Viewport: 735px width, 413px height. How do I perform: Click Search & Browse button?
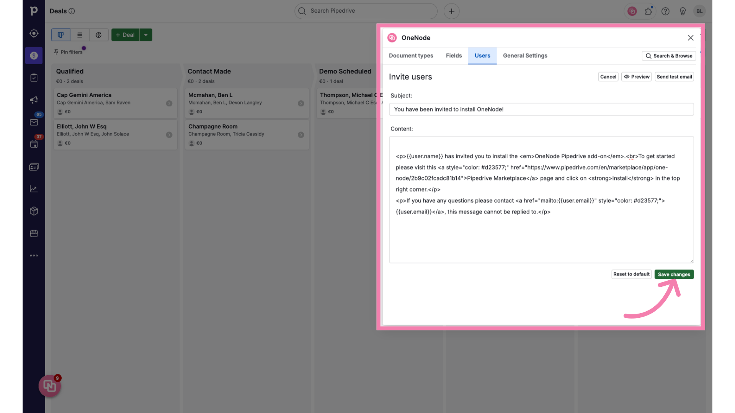[x=669, y=56]
